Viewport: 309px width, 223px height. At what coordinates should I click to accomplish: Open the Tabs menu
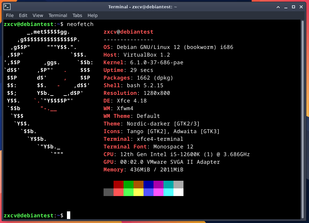point(77,15)
